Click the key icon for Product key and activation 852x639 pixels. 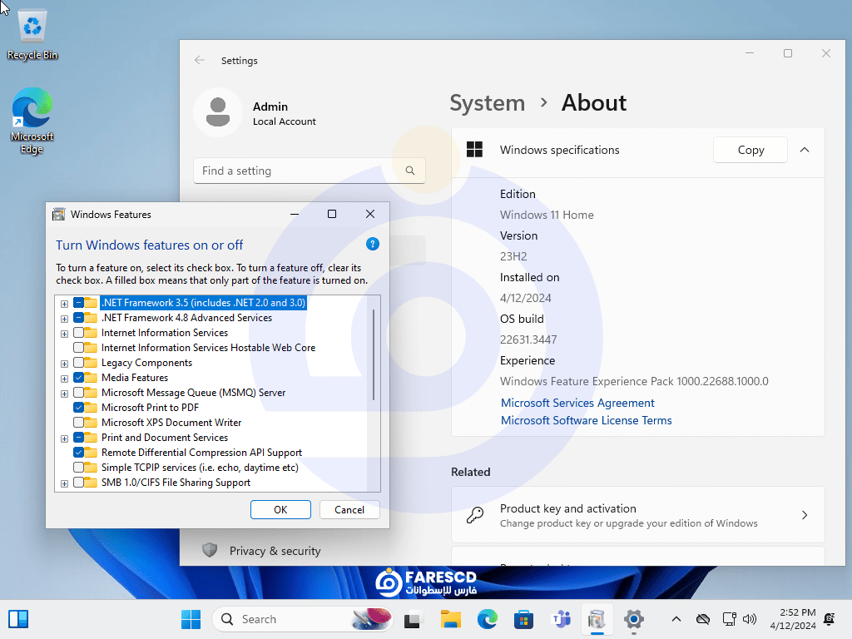tap(475, 514)
